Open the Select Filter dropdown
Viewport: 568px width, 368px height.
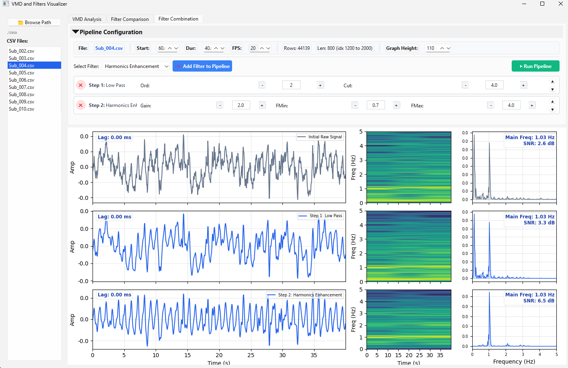[136, 66]
